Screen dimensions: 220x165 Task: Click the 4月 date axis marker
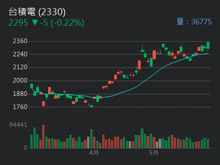pyautogui.click(x=94, y=153)
